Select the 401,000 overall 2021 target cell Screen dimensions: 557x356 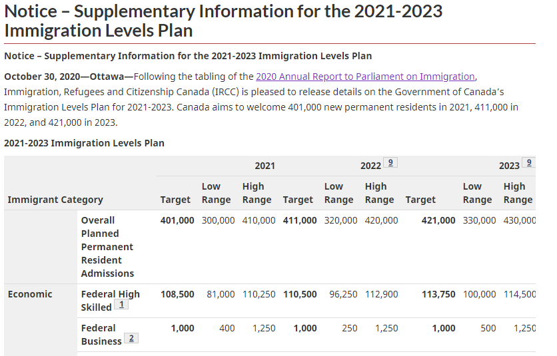(177, 220)
